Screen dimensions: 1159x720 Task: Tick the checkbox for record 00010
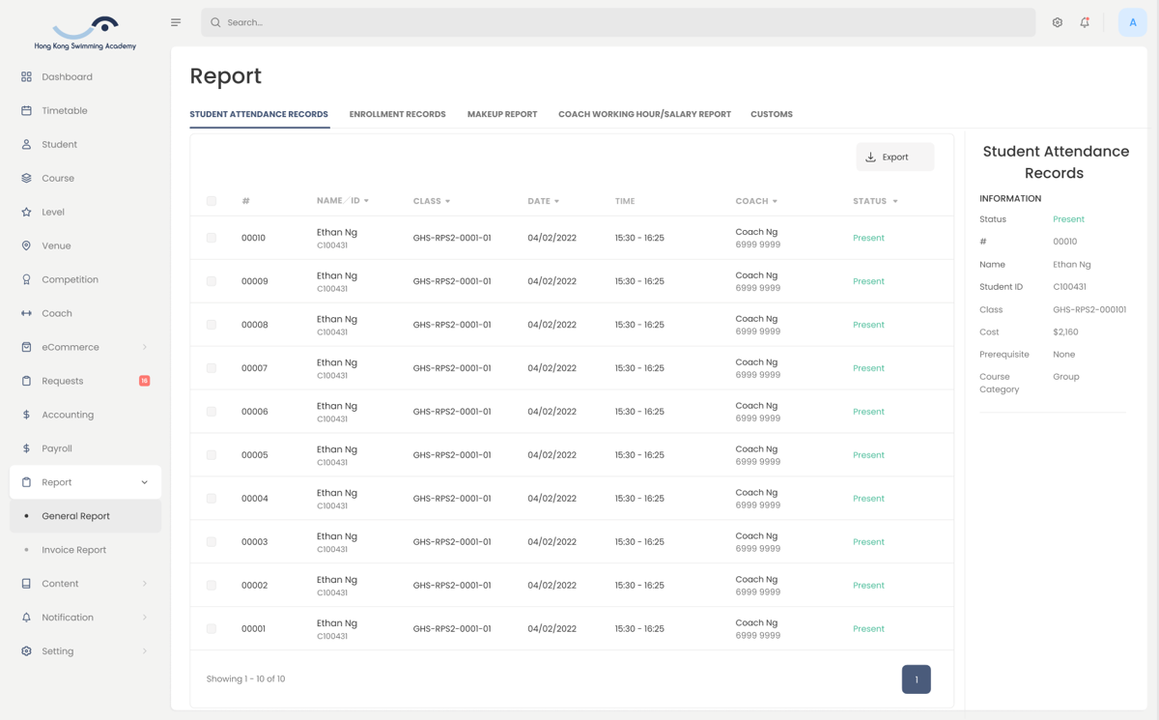(x=212, y=238)
